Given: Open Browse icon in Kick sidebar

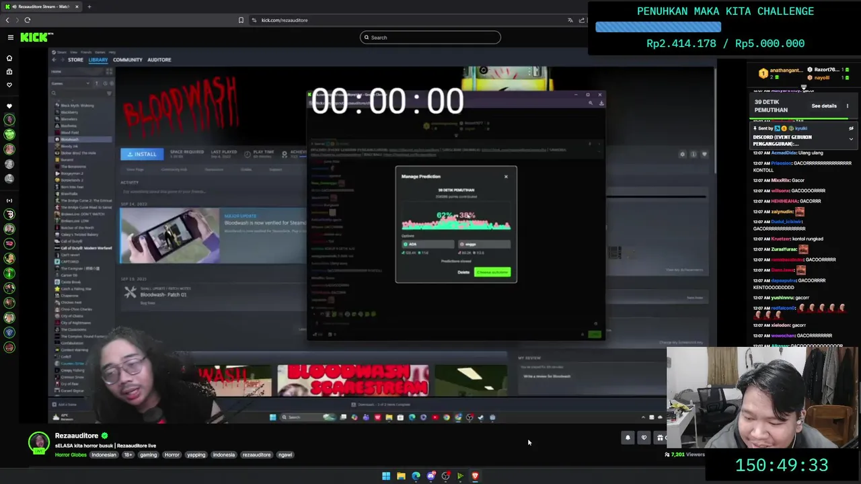Looking at the screenshot, I should [x=9, y=71].
